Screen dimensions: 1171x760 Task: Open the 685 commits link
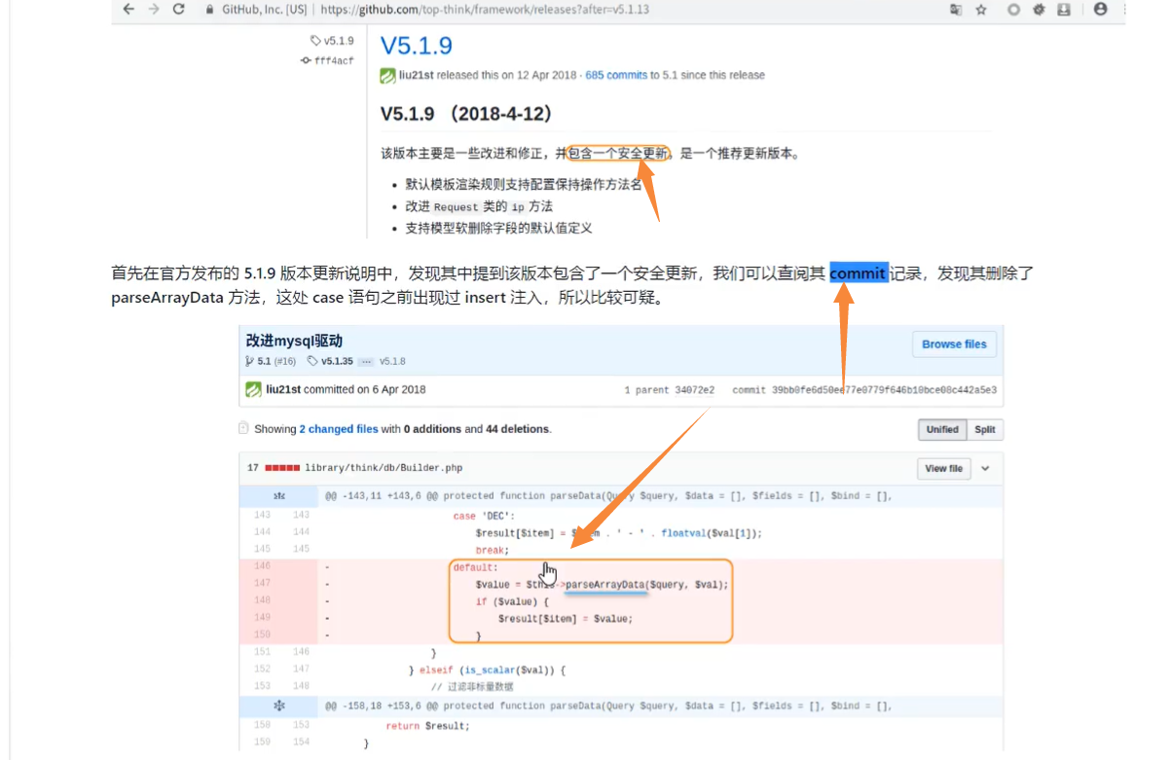coord(616,75)
